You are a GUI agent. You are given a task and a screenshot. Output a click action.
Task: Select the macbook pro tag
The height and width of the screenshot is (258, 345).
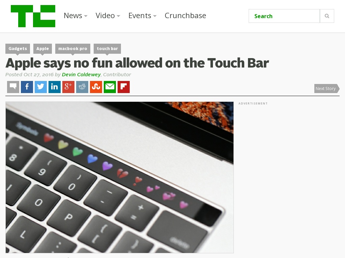point(73,49)
